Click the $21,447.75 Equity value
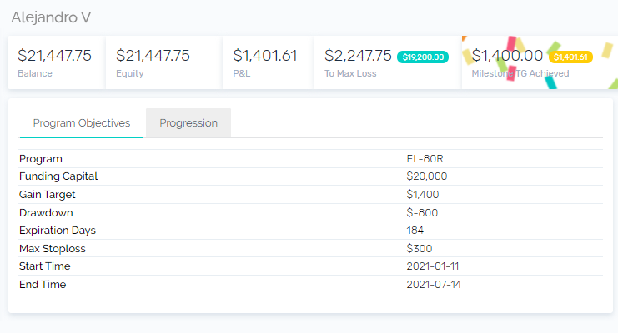The image size is (618, 333). pyautogui.click(x=153, y=56)
